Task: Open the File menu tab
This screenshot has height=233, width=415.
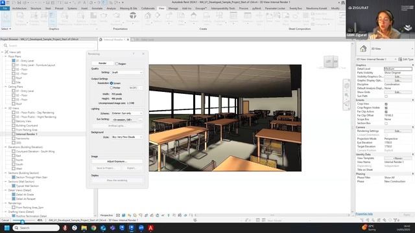Action: [x=5, y=8]
